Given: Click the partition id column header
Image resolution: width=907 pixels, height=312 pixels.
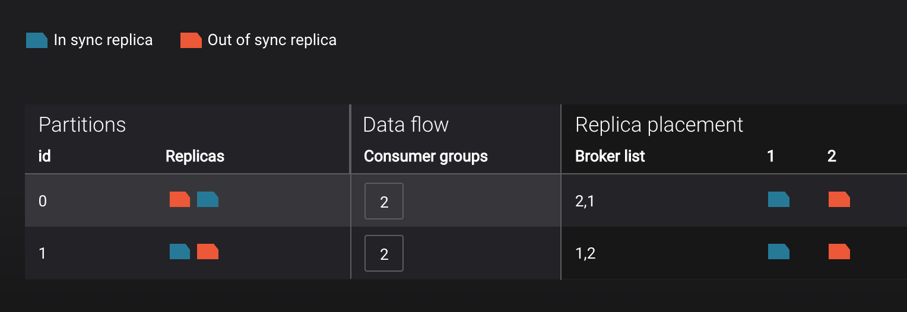Looking at the screenshot, I should [45, 157].
